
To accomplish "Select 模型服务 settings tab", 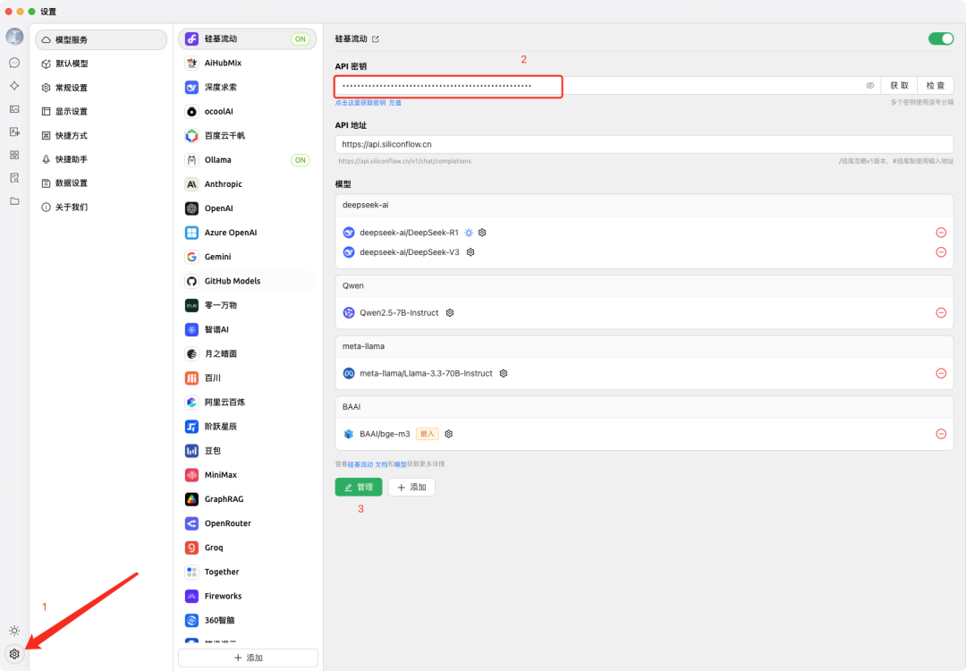I will [101, 39].
